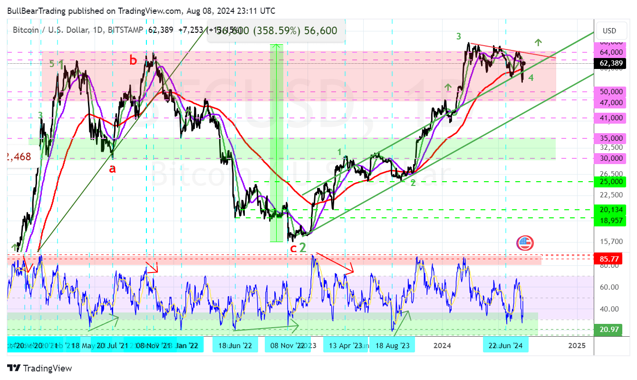The image size is (637, 380).
Task: Click the 35,000 price level label
Action: (x=611, y=138)
